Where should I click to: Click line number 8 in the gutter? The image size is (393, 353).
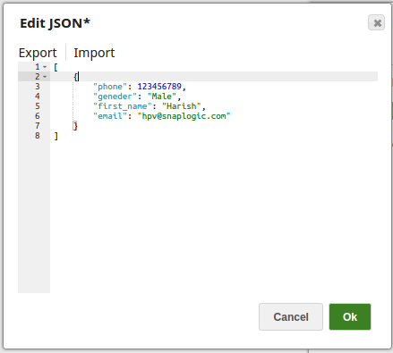38,136
